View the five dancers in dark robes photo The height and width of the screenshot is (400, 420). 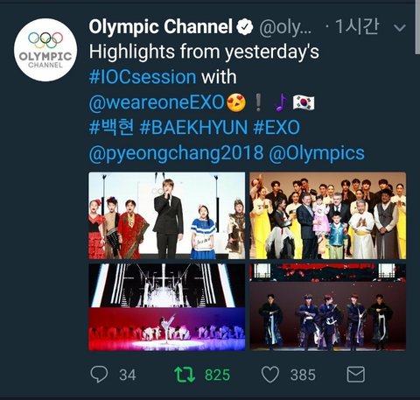(x=328, y=307)
